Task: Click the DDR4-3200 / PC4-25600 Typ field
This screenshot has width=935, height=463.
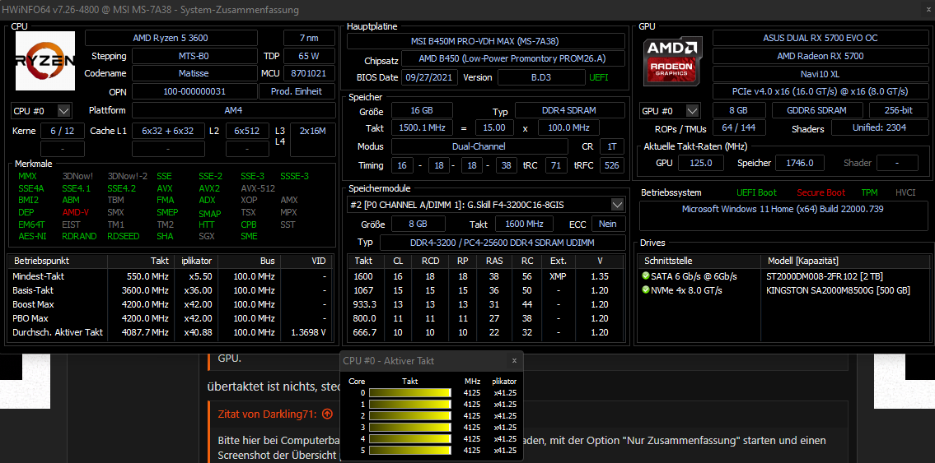Action: tap(502, 243)
